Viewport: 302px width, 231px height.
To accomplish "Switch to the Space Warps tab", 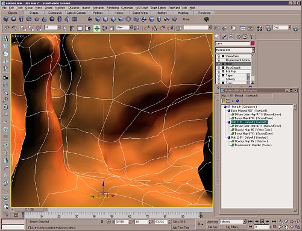I will [x=140, y=13].
